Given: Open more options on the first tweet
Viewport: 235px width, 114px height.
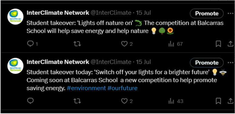Looking at the screenshot, I should point(230,13).
